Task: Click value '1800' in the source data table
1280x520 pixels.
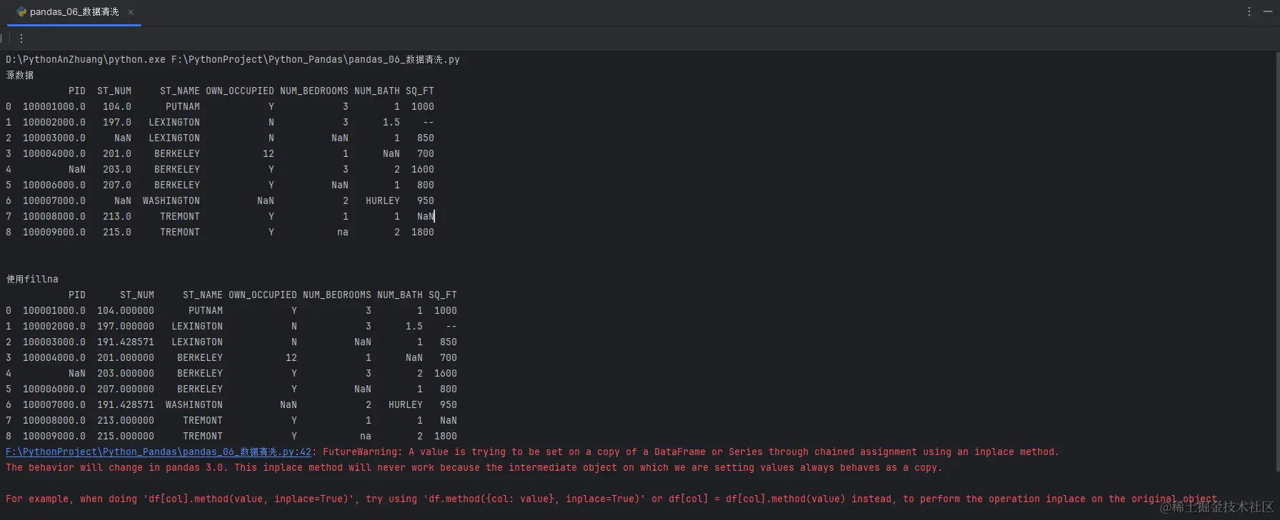Action: [423, 233]
